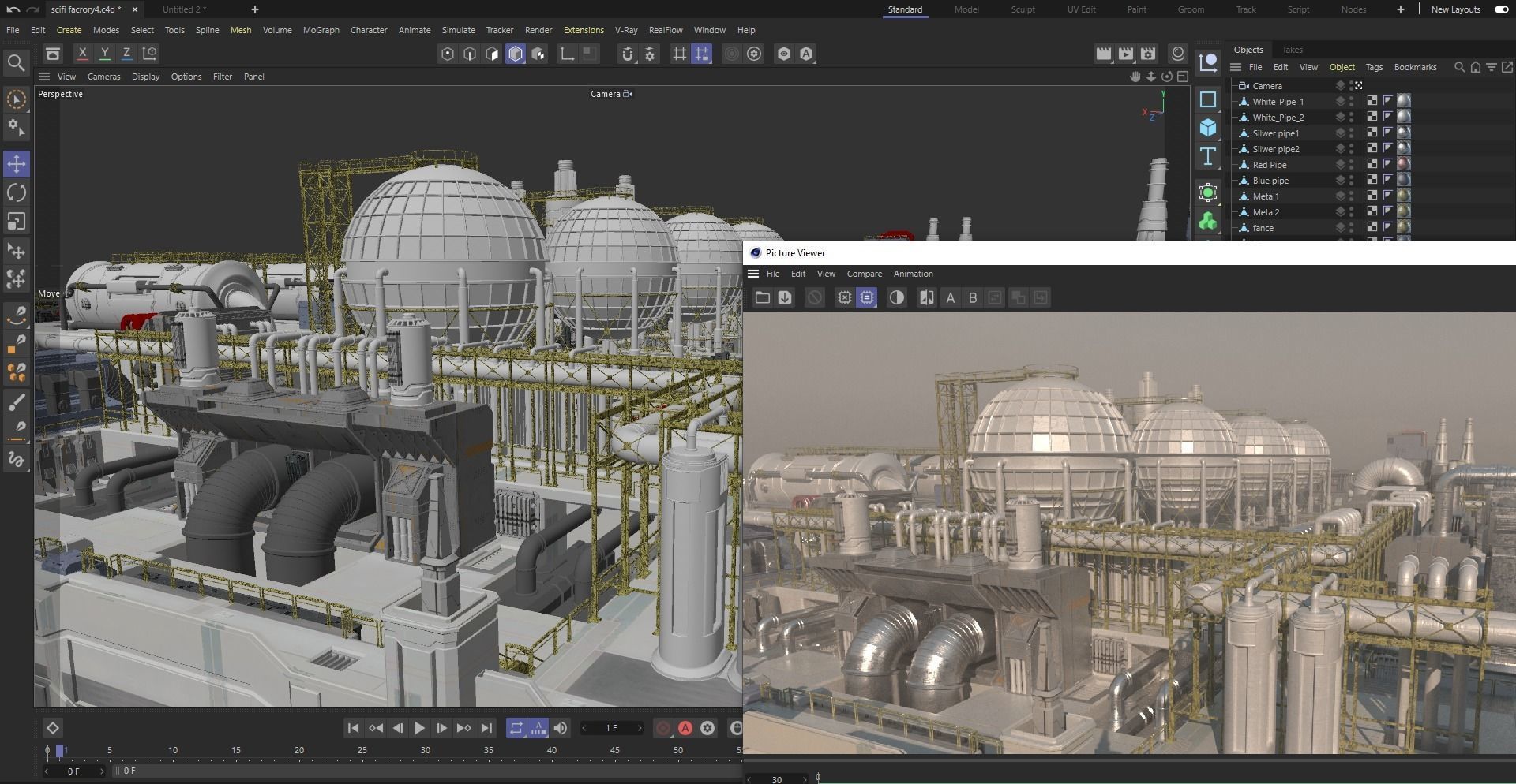The width and height of the screenshot is (1516, 784).
Task: Switch to the UV Edit layout tab
Action: tap(1081, 9)
